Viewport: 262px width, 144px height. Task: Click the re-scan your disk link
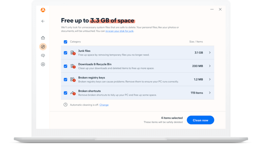point(119,31)
